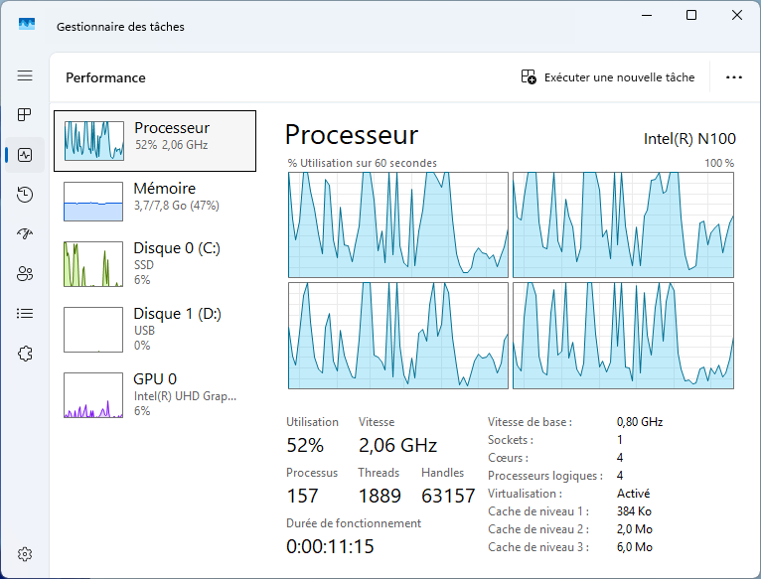Click the 2,06 GHz speed value
The height and width of the screenshot is (579, 761).
point(397,445)
